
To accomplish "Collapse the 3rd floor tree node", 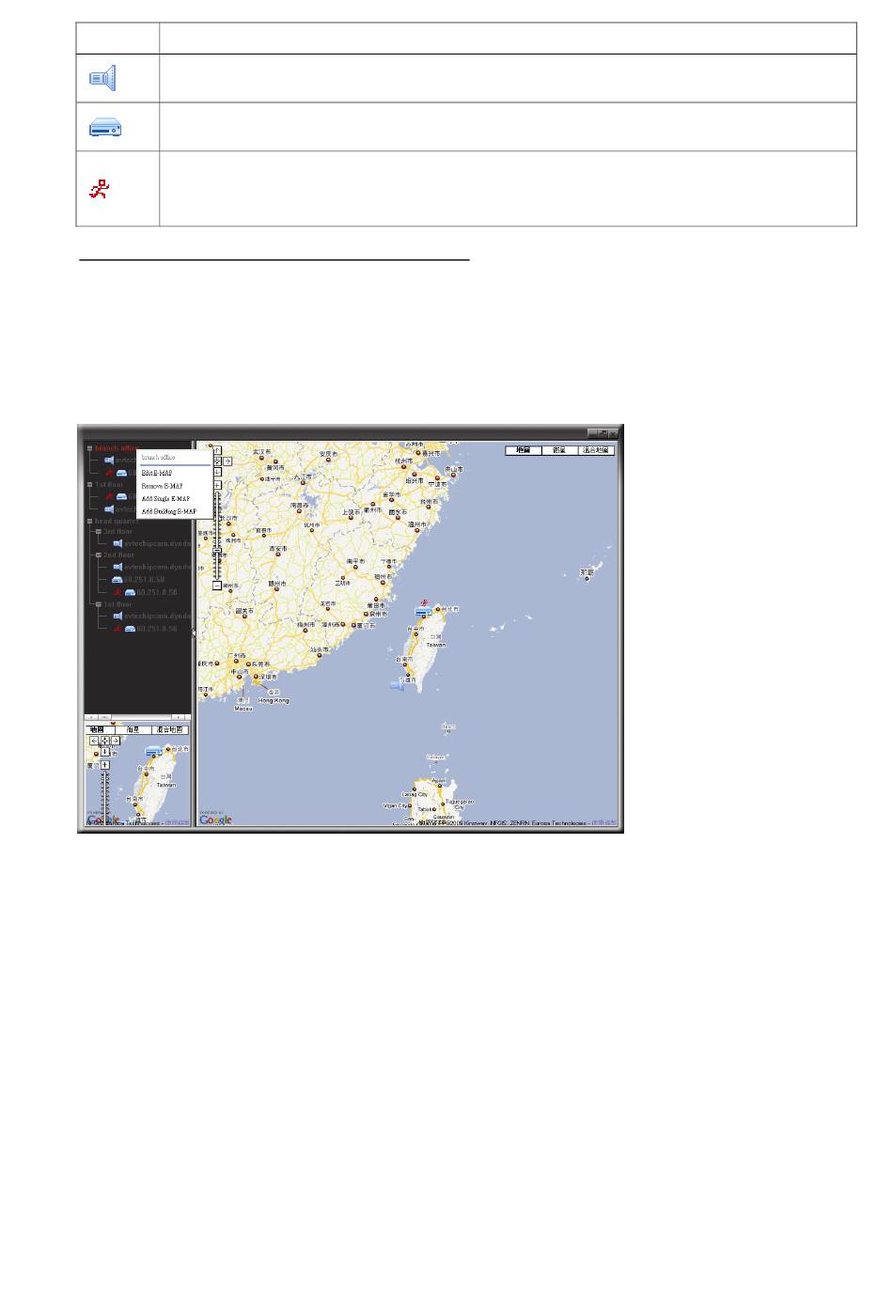I will tap(99, 532).
